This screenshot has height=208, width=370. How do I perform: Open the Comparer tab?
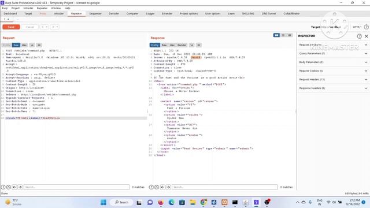pos(132,14)
